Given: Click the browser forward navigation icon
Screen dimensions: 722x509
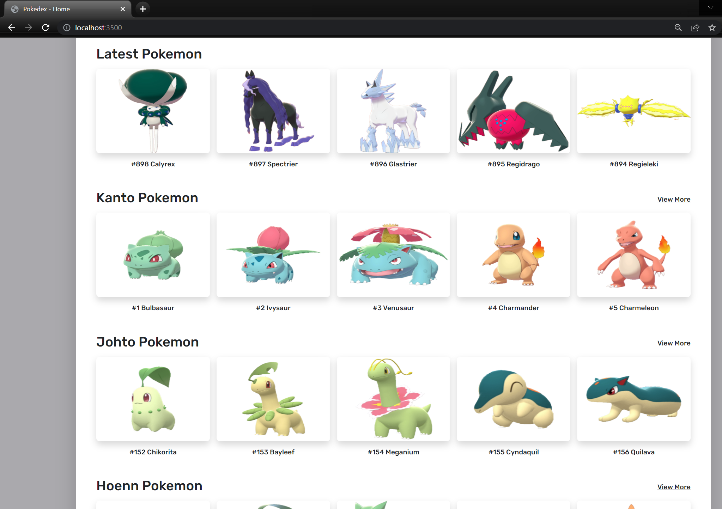Looking at the screenshot, I should point(29,27).
